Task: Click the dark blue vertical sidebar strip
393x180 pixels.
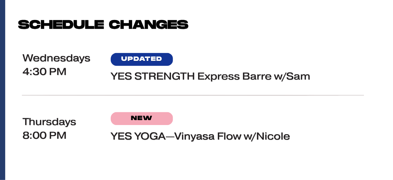Action: 3,90
